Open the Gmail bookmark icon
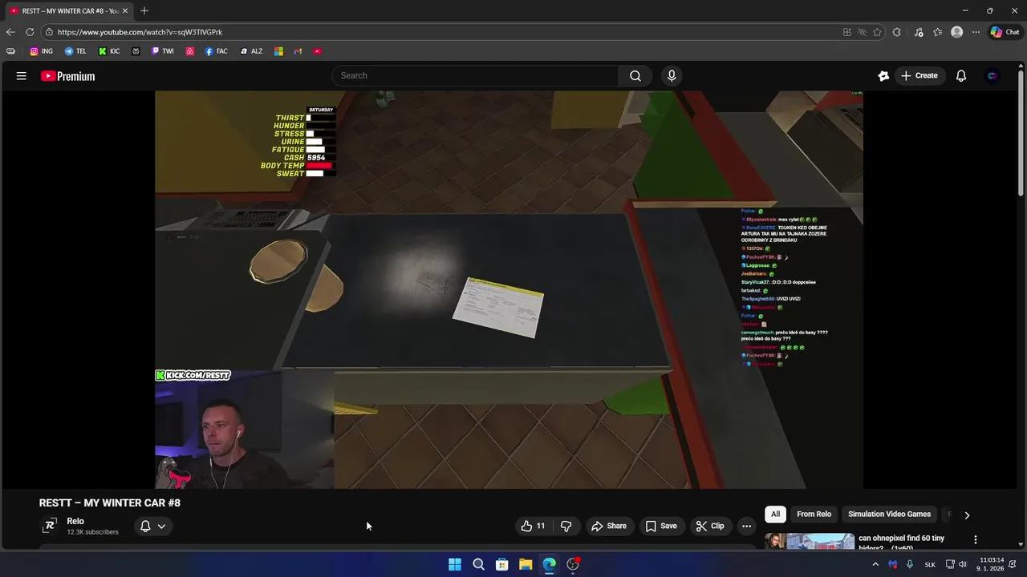The height and width of the screenshot is (577, 1027). pos(298,51)
